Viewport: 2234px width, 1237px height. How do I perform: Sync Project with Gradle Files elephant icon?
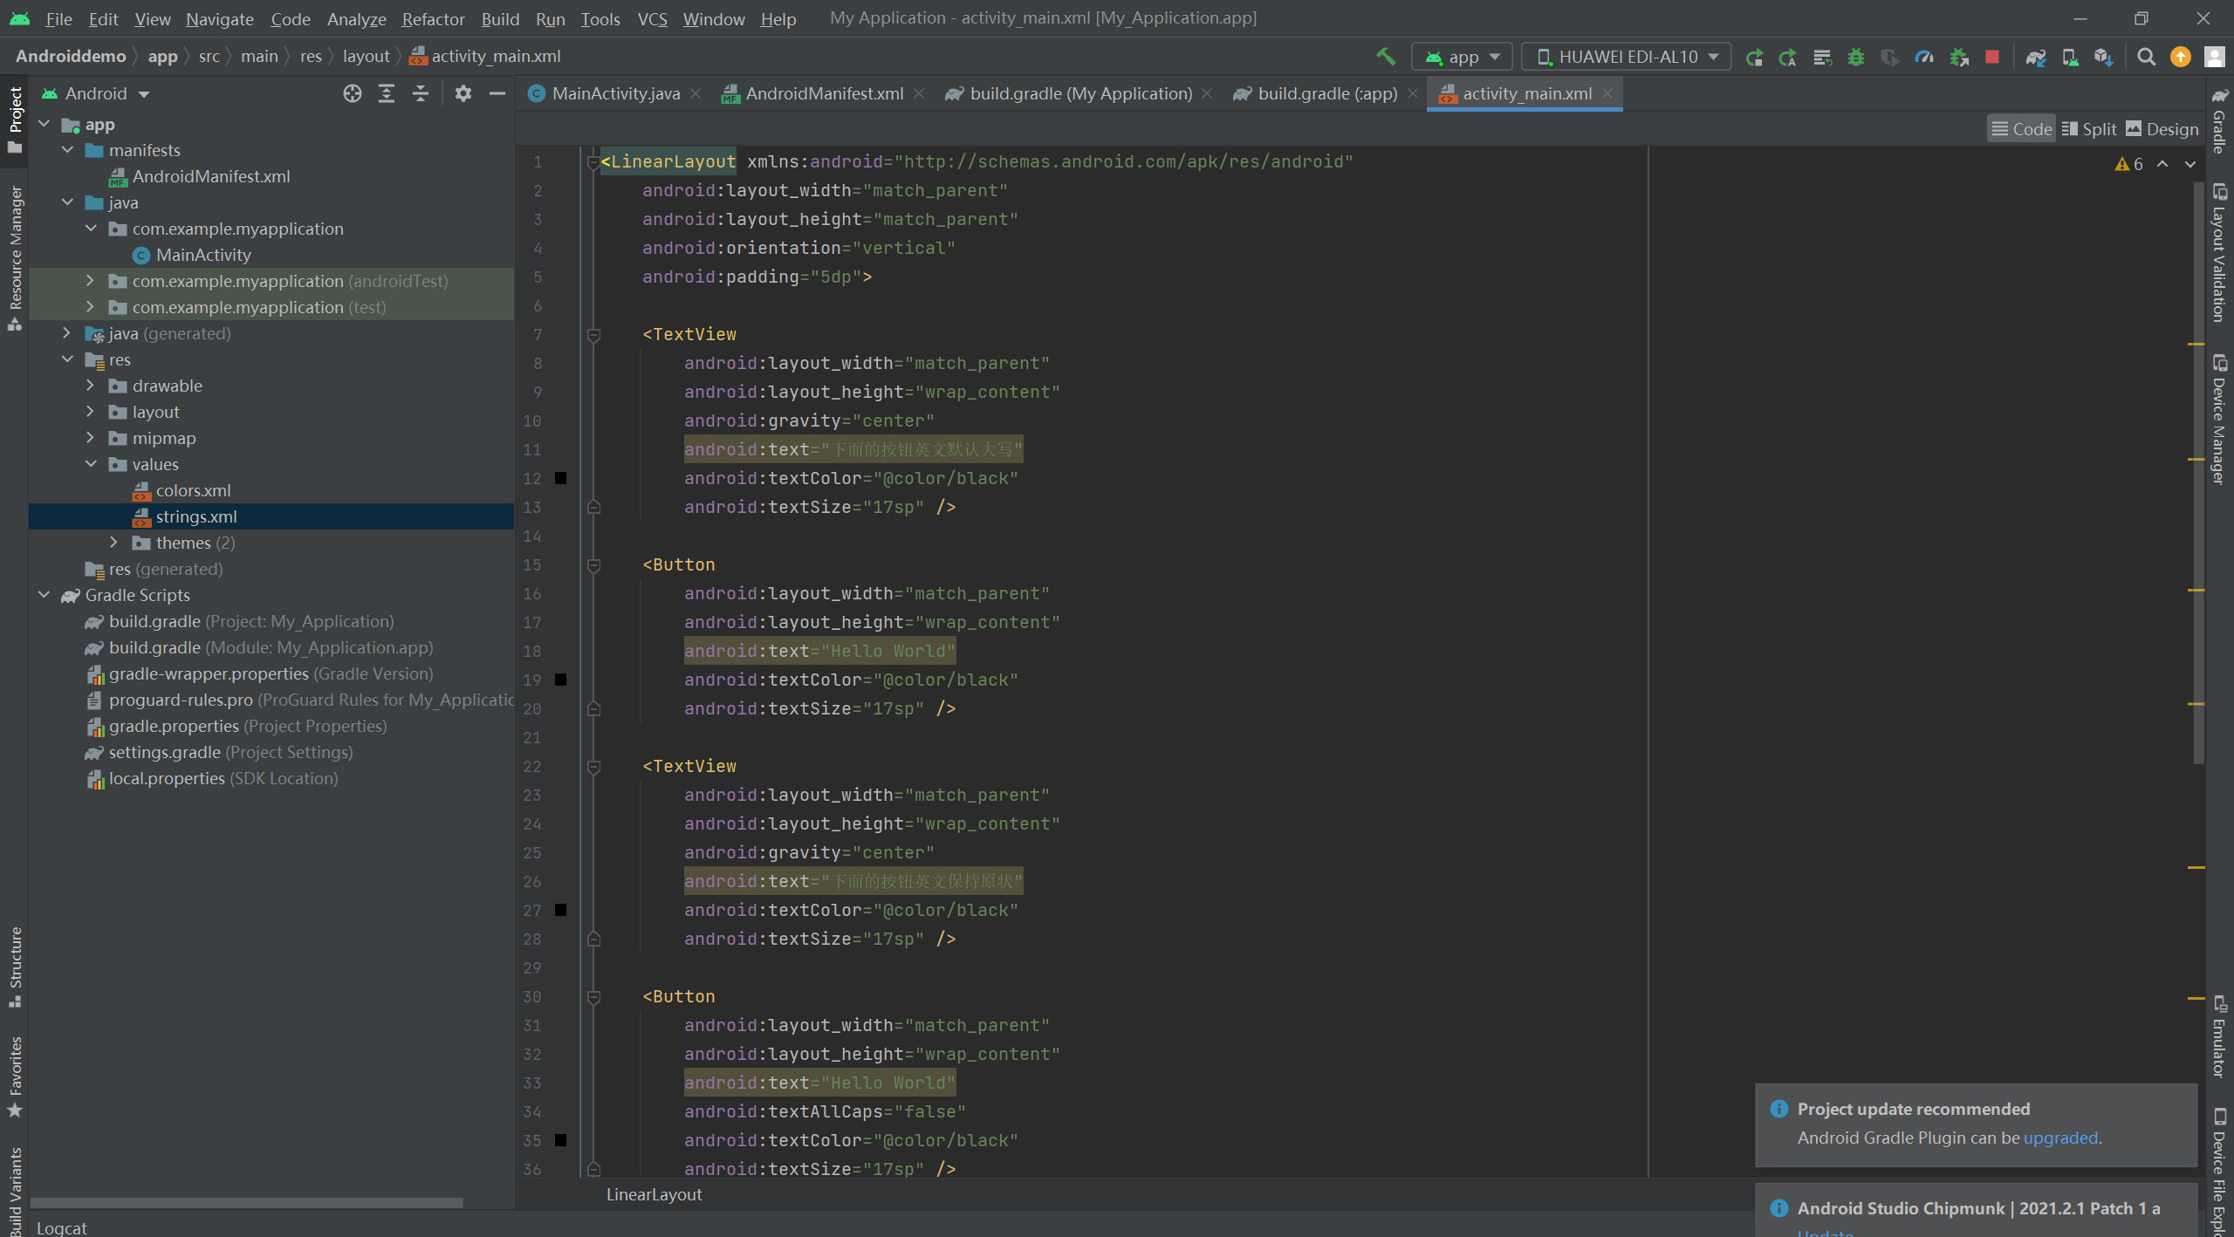(x=2035, y=57)
